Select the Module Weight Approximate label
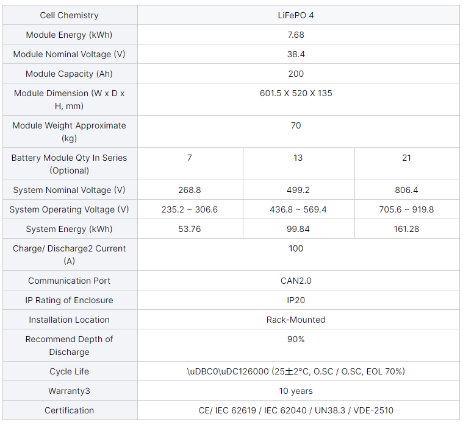 [69, 132]
